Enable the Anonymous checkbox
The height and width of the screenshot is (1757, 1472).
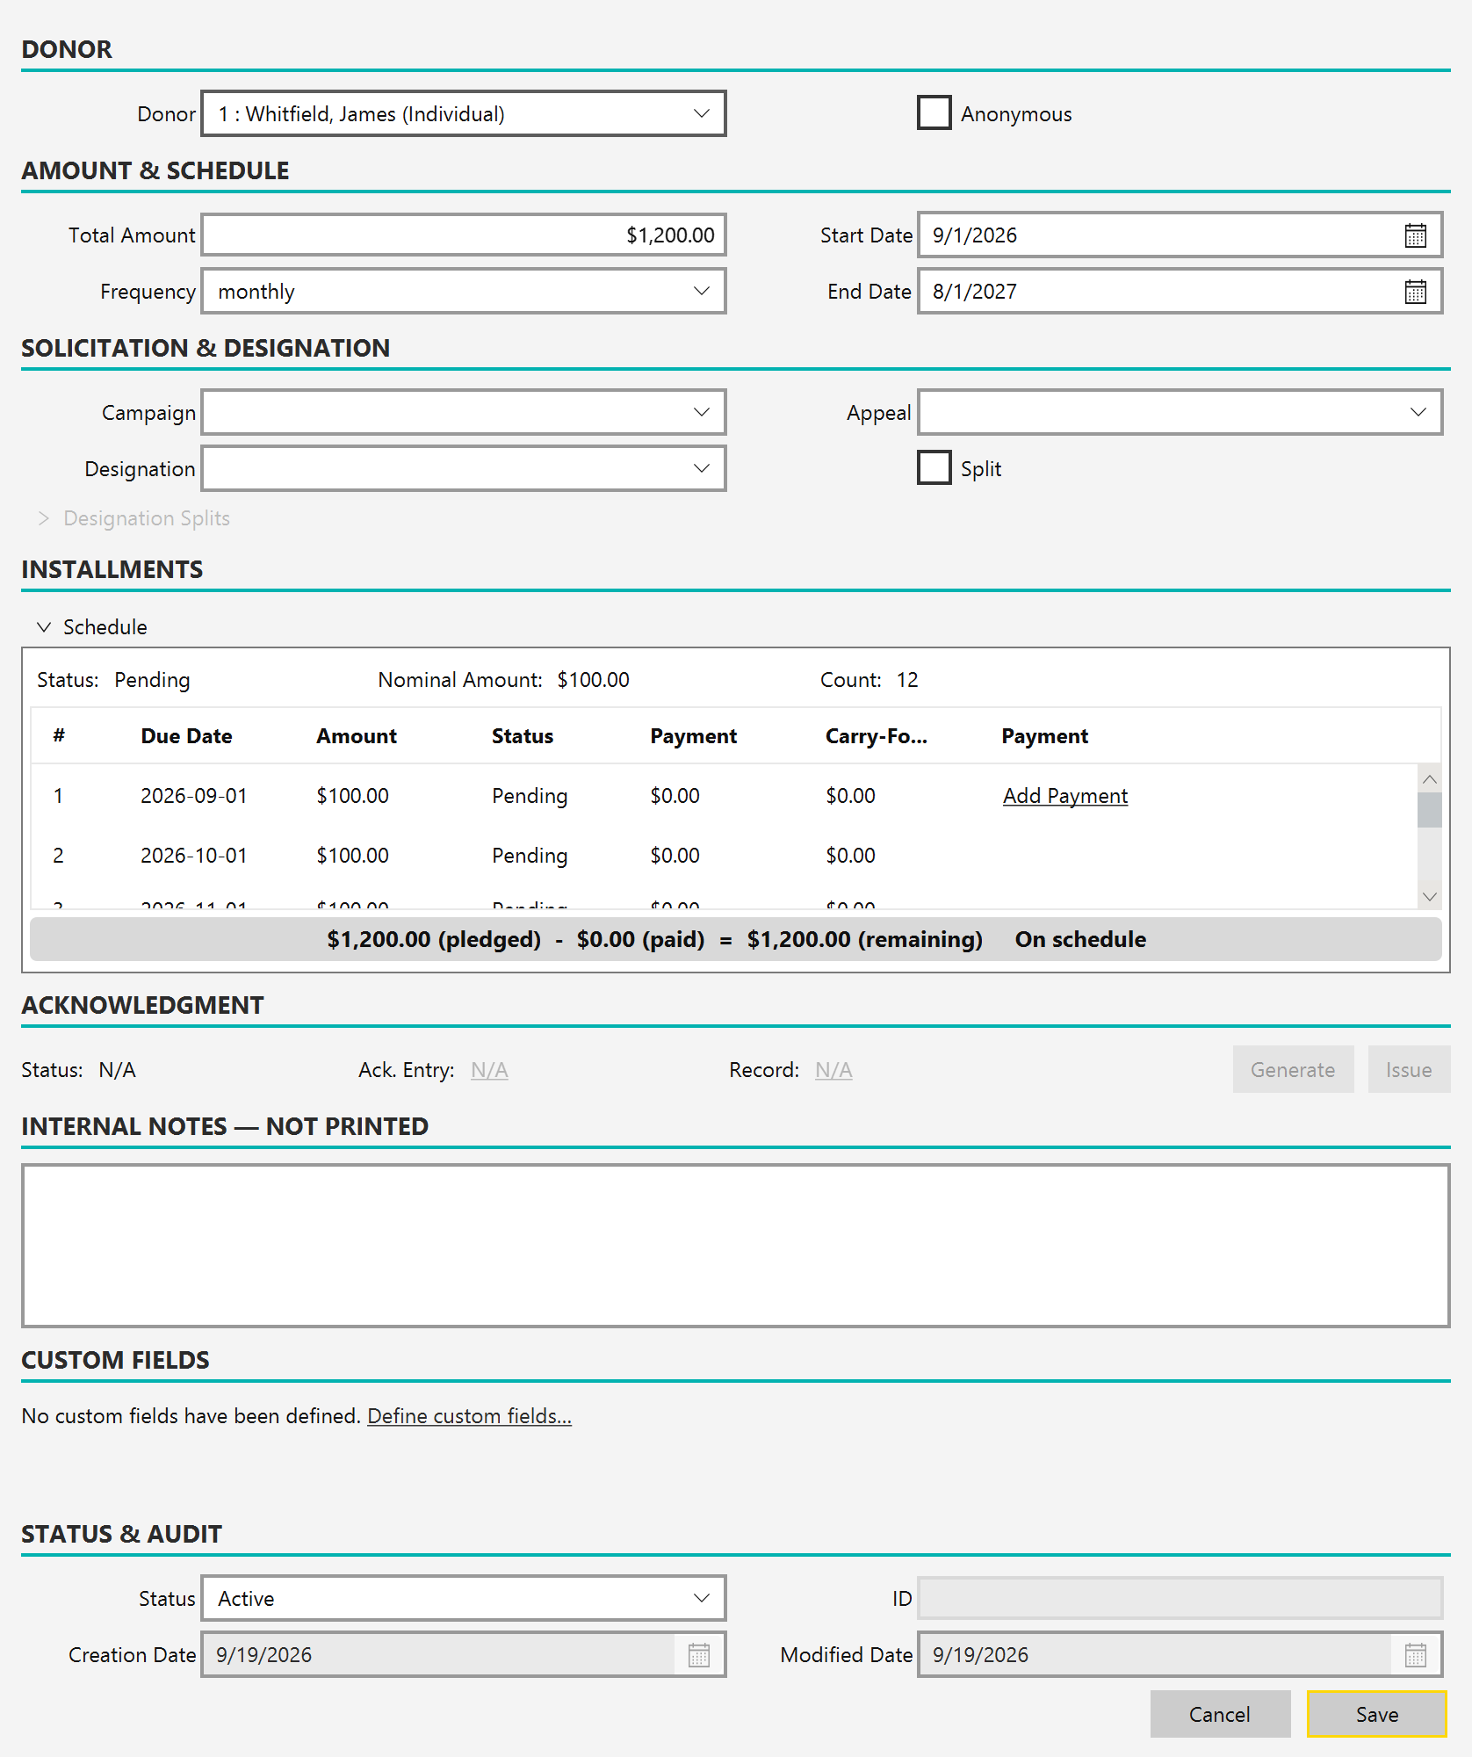934,113
